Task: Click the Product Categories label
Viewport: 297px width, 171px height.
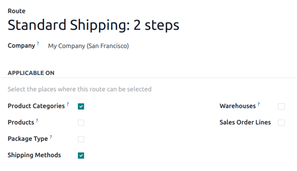Action: (x=36, y=106)
